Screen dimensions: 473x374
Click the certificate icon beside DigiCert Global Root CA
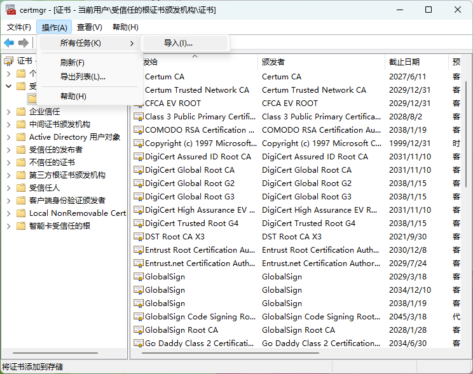pos(139,170)
